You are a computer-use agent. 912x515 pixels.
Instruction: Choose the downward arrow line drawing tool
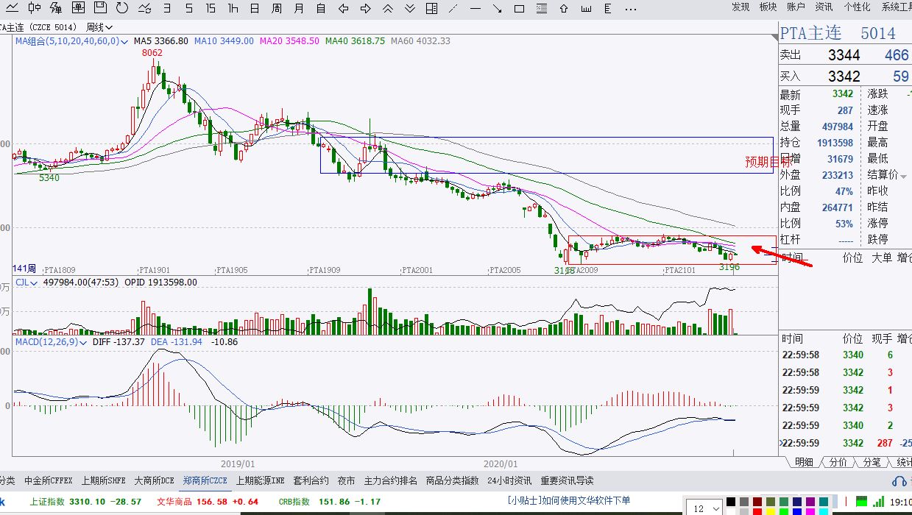tap(498, 8)
